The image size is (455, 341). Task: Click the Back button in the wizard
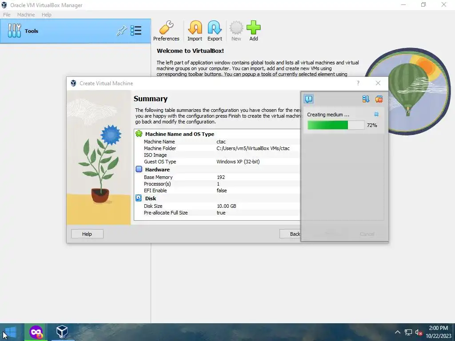[290, 234]
